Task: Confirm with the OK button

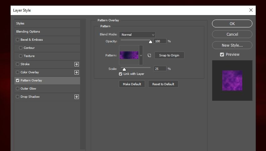Action: click(x=232, y=23)
